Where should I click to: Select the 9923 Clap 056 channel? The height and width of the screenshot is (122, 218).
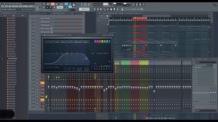click(45, 25)
